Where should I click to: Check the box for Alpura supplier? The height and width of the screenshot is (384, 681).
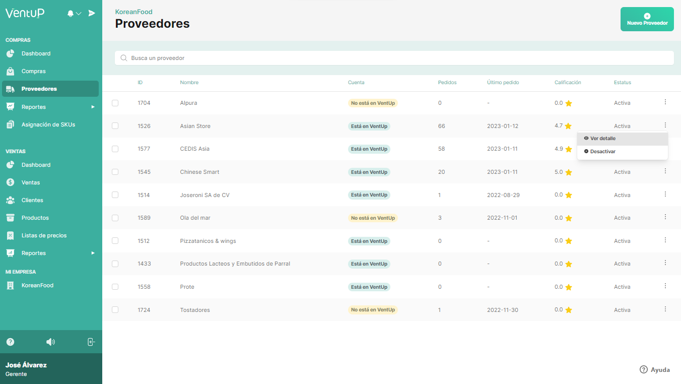pyautogui.click(x=115, y=103)
